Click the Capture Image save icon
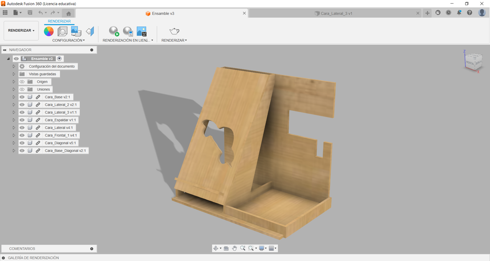Viewport: 490px width, 261px height. coord(142,31)
